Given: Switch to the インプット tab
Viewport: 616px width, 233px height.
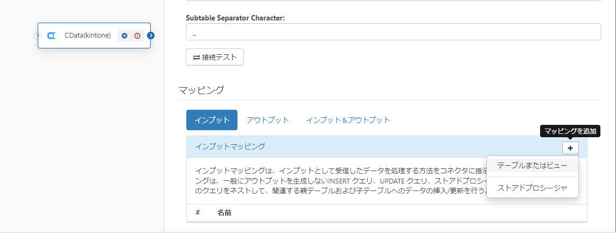Looking at the screenshot, I should coord(212,120).
